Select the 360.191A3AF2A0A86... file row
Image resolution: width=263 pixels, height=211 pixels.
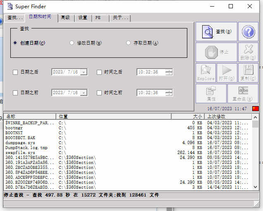[128, 163]
